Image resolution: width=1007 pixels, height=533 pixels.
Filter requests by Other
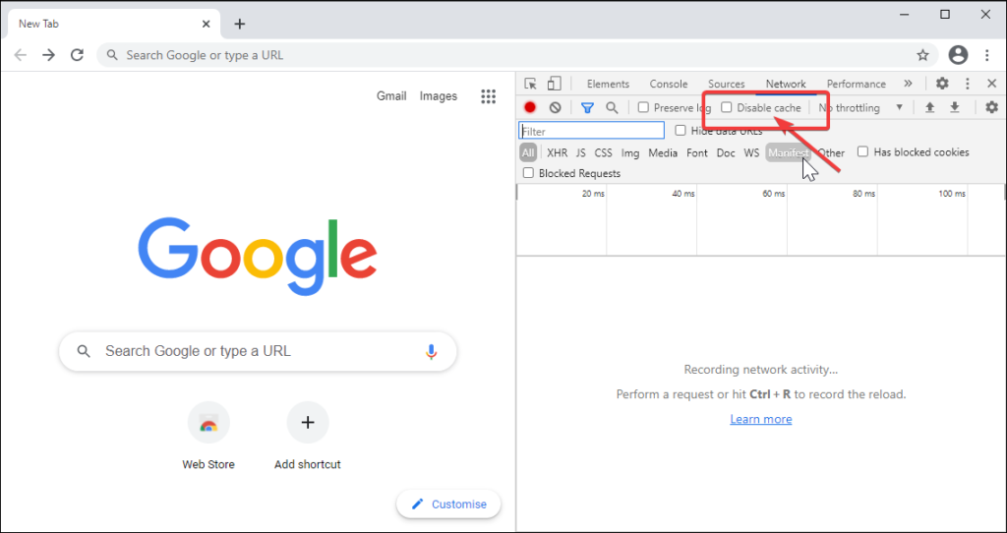click(x=831, y=152)
